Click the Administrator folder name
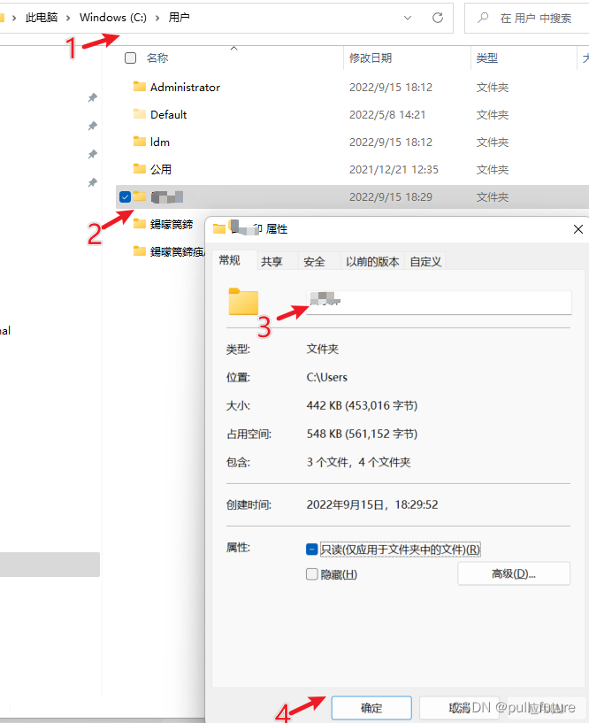 (x=185, y=87)
